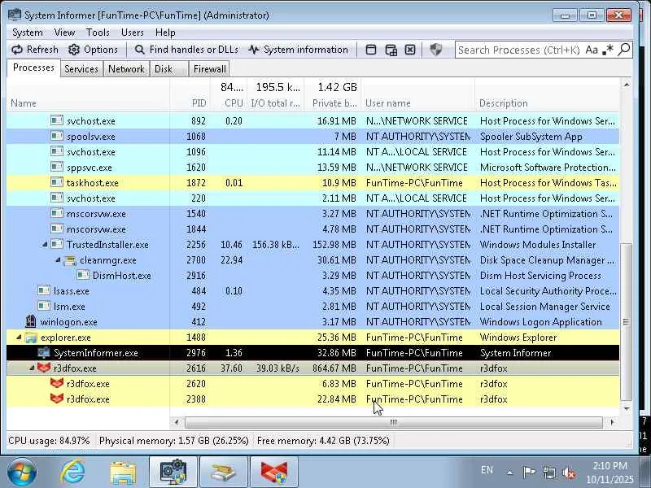Select mscorsvw.exe with PID 1540
This screenshot has width=651, height=488.
[312, 214]
